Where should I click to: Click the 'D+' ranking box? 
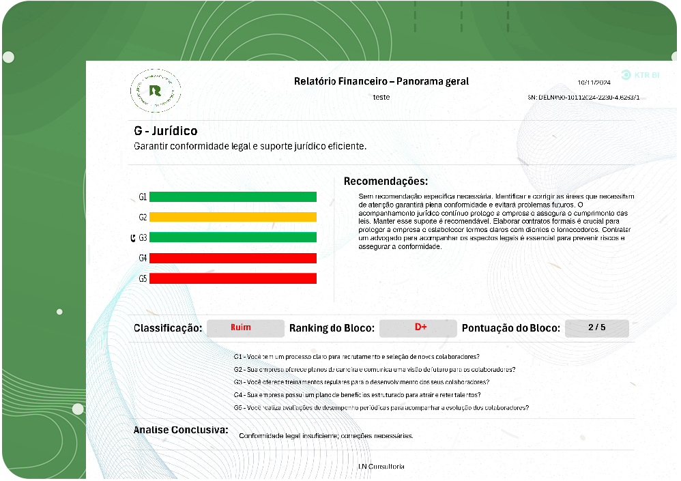pyautogui.click(x=418, y=328)
